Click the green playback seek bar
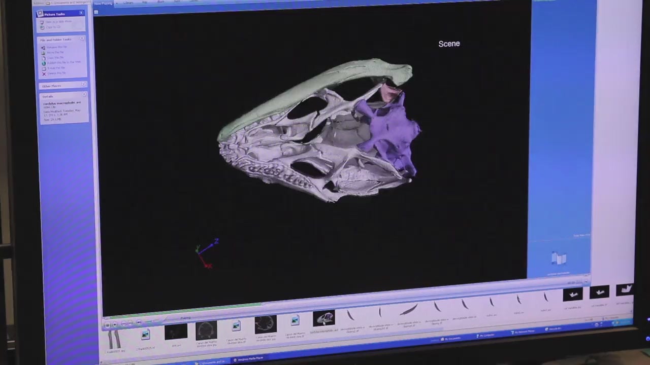 [x=183, y=308]
